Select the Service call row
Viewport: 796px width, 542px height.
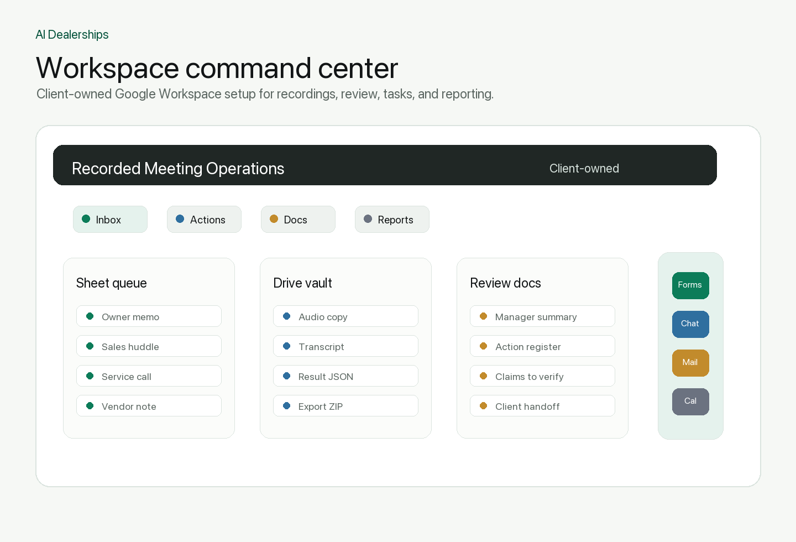point(149,376)
